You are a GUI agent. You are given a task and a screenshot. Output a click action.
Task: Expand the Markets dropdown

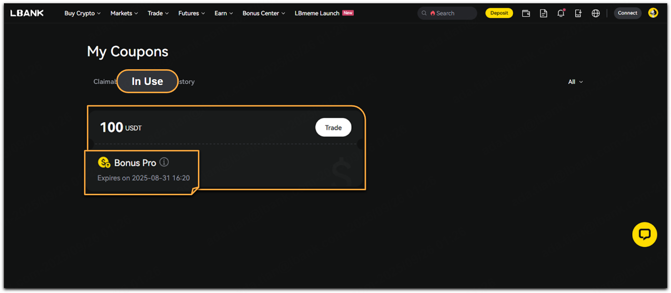[x=124, y=13]
